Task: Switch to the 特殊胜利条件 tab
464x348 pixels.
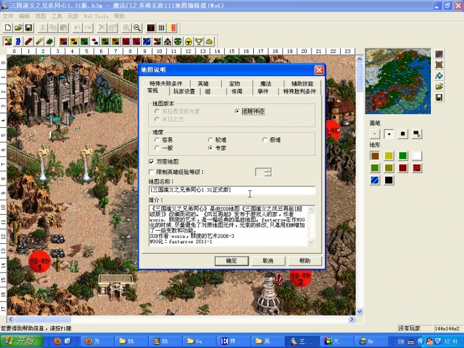Action: coord(300,91)
